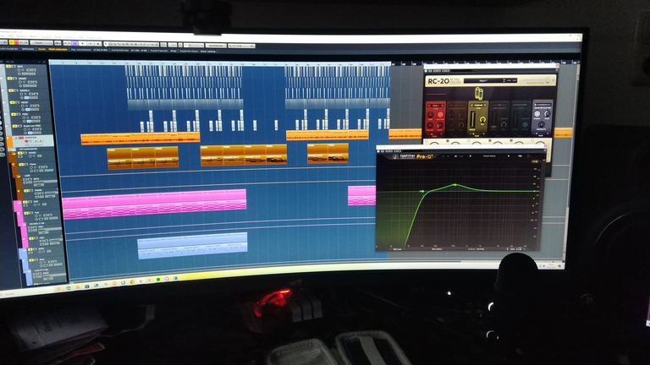Screen dimensions: 650x365
Task: Open the Touch automation mode dropdown
Action: (x=41, y=42)
